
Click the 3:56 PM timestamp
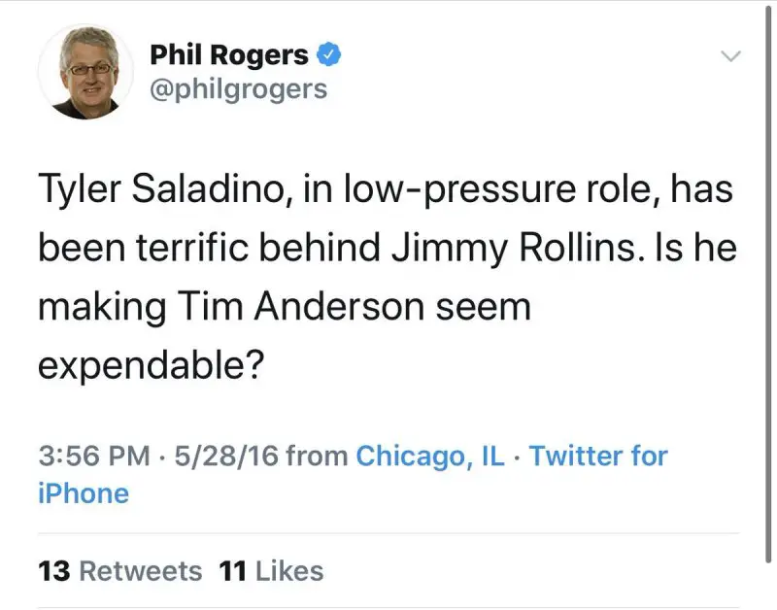(x=93, y=455)
